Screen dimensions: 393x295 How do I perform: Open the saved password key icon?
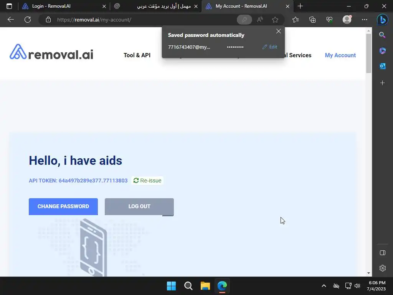(244, 20)
